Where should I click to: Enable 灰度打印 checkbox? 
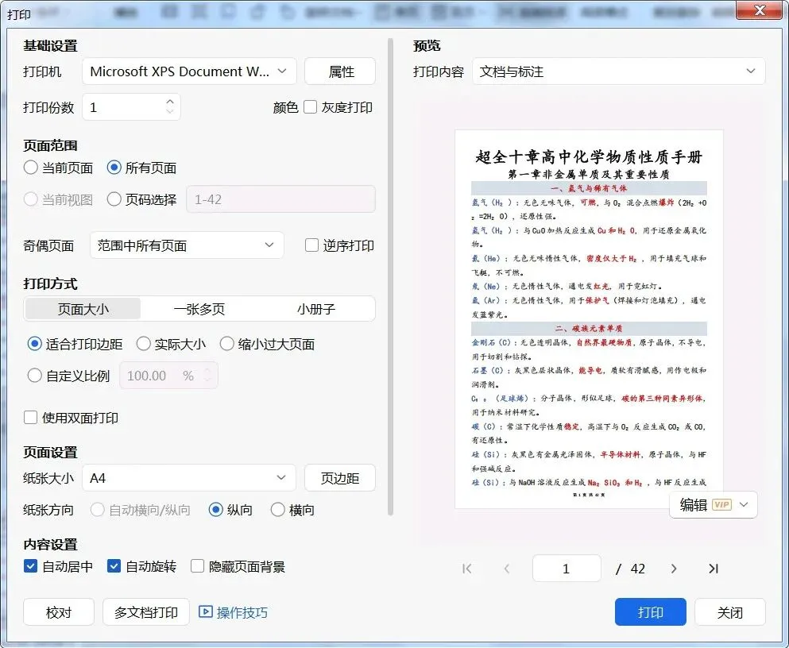coord(311,107)
